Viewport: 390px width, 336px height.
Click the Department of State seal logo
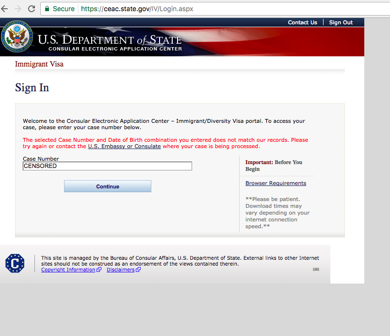point(17,36)
